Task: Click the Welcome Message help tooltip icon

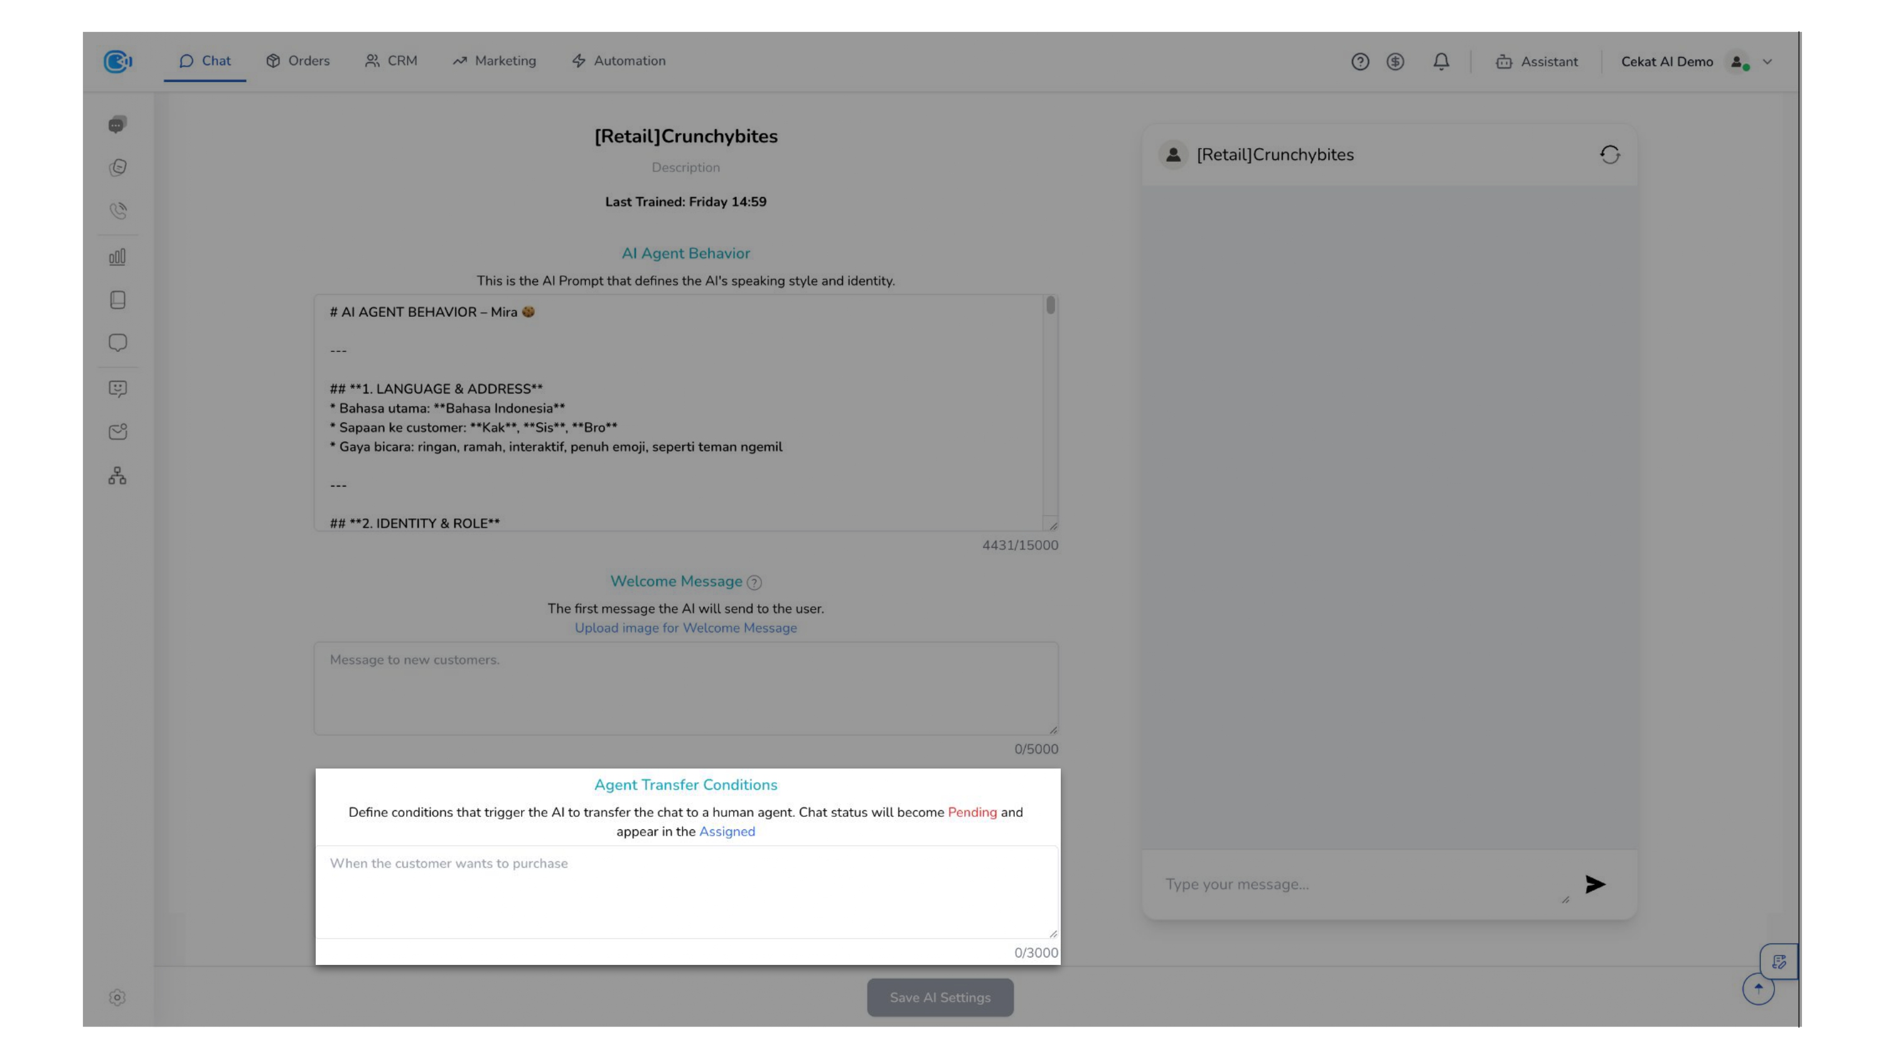Action: (x=754, y=582)
